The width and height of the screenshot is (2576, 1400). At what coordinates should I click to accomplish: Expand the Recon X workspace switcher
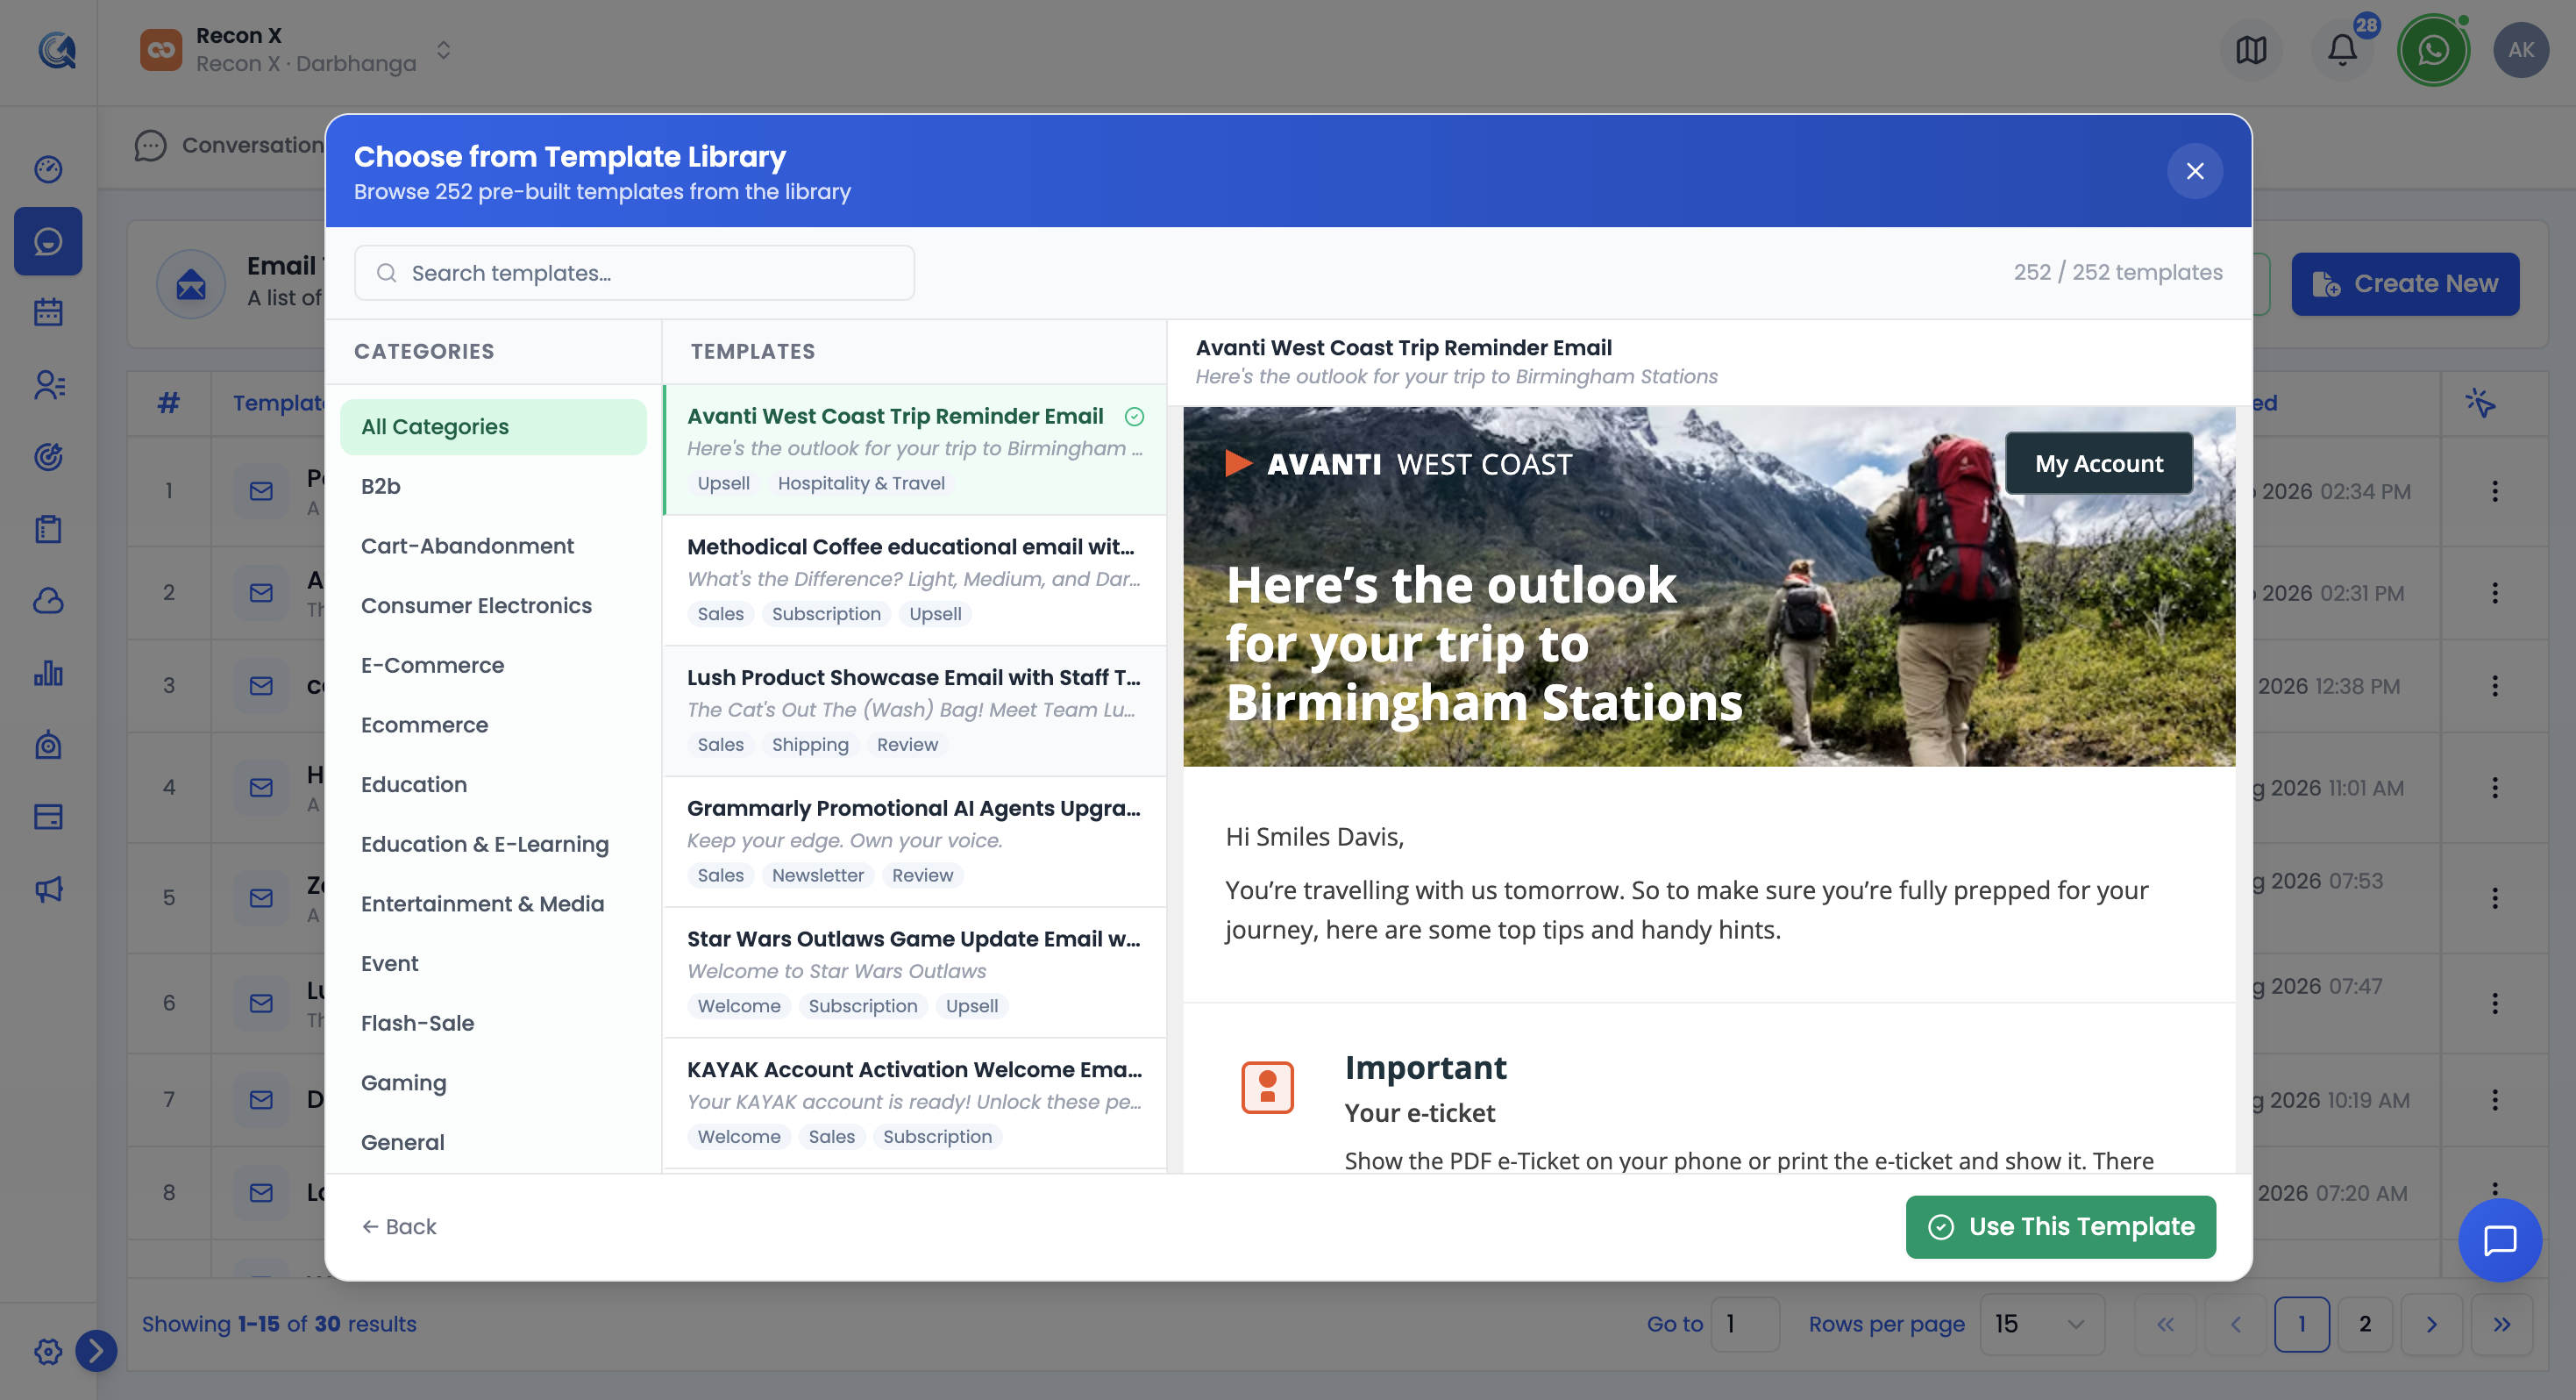(x=443, y=50)
